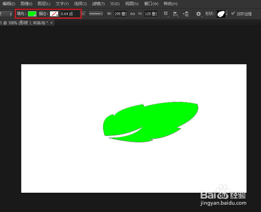
Task: Click the W width field showing 295
Action: coord(120,14)
